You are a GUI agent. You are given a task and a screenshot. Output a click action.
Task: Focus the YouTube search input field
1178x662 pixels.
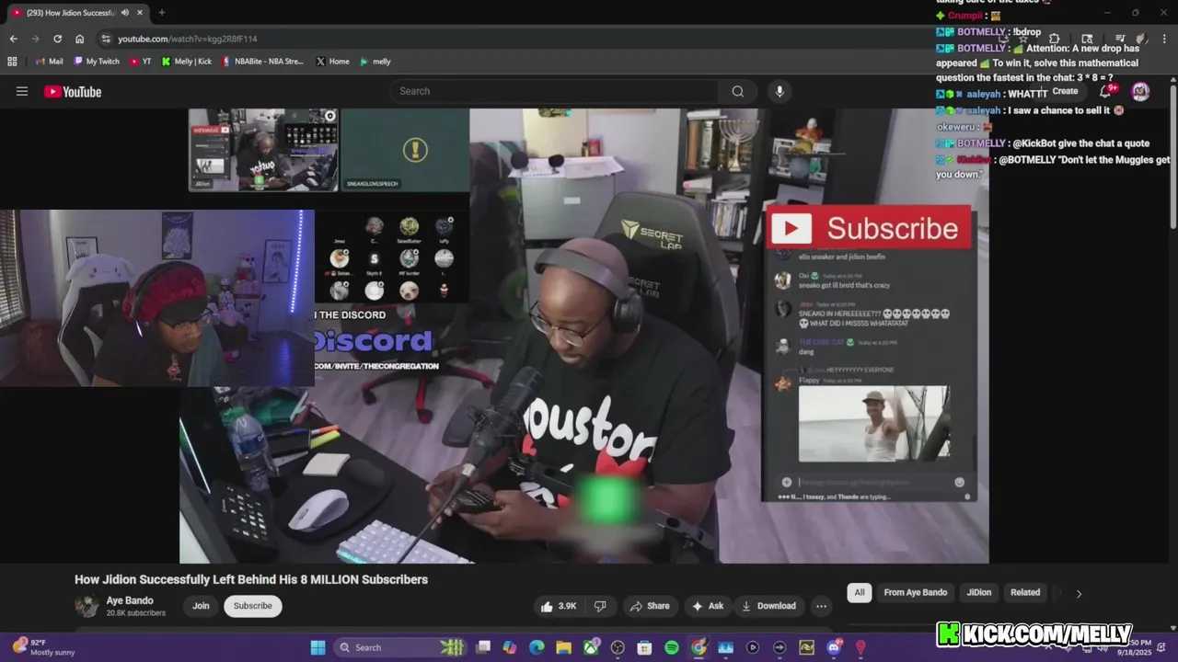[554, 91]
